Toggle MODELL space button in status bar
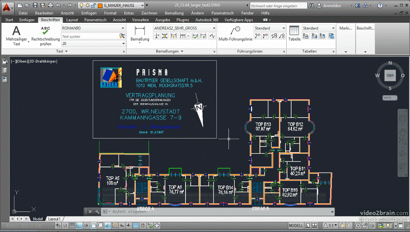 pos(296,226)
